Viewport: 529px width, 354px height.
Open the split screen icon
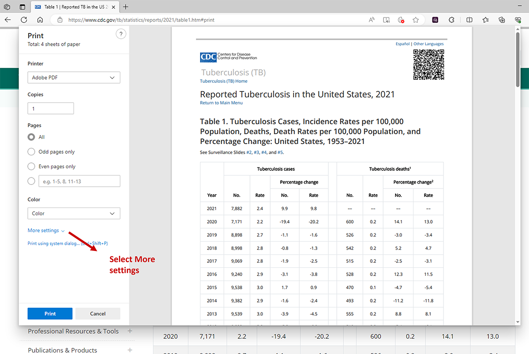[x=469, y=19]
